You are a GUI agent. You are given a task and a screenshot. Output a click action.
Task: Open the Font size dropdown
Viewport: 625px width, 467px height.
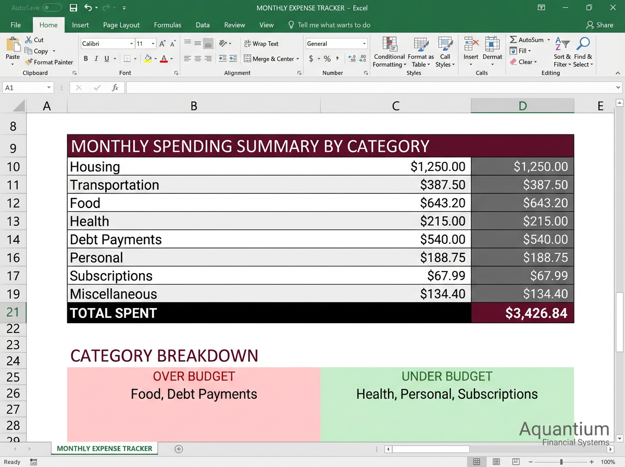coord(152,43)
